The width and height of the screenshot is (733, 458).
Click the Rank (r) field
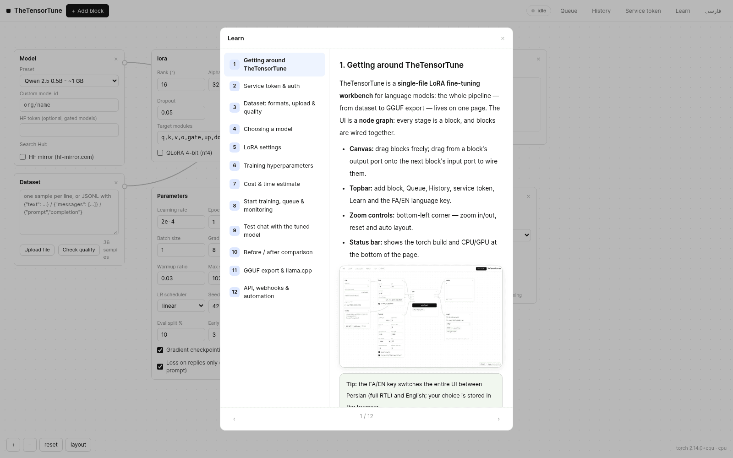(181, 85)
